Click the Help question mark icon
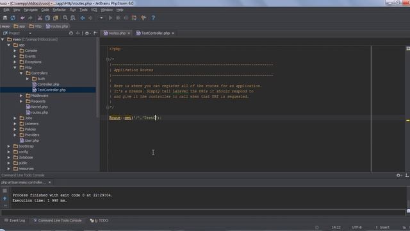 pos(153,18)
